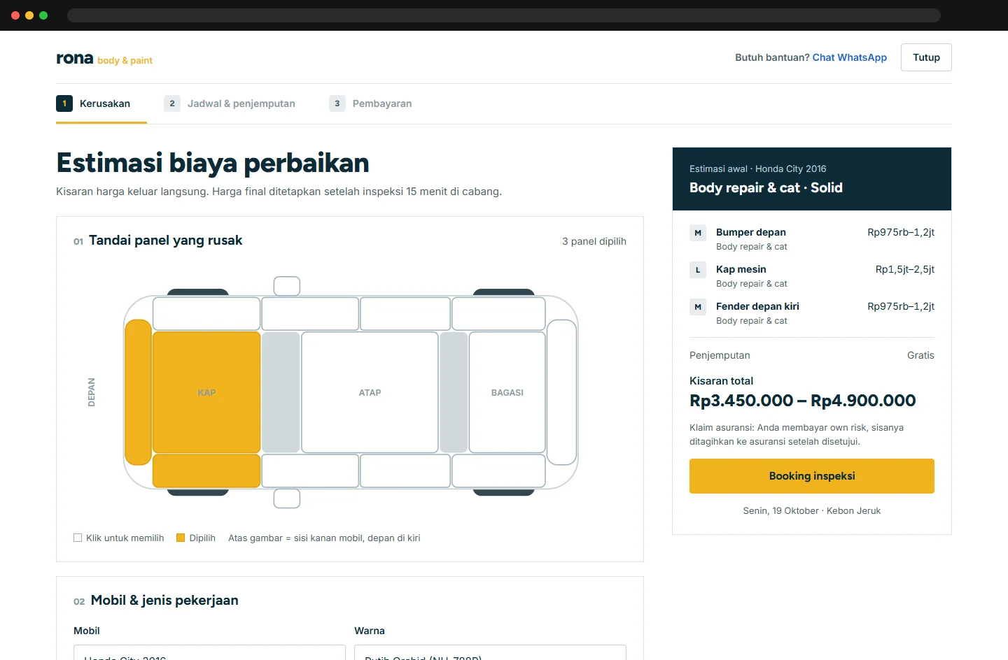Click the Fender depan kiri item name
Screen dimensions: 1008x660
(x=757, y=306)
